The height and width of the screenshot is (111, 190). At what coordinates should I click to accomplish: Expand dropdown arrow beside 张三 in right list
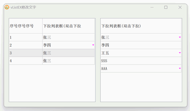[180, 37]
